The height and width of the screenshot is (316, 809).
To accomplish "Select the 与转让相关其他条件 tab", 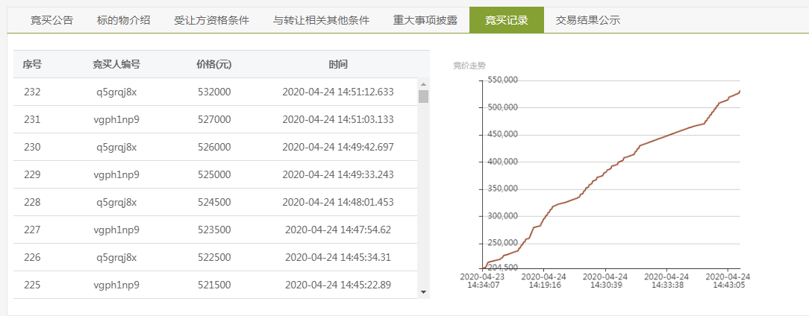I will coord(321,21).
